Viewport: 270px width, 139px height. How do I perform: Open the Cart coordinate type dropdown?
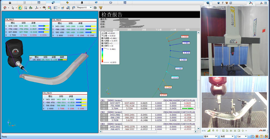point(242,137)
